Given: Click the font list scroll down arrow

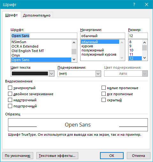Looking at the screenshot, I should tap(74, 59).
